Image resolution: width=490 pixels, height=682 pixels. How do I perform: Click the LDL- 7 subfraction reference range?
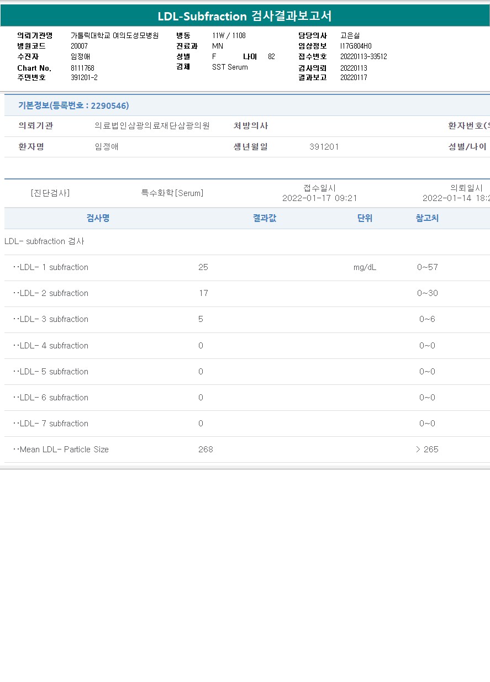point(427,424)
